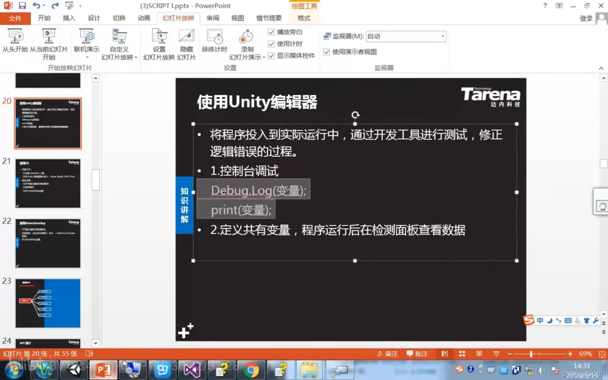The image size is (608, 380).
Task: Switch to the 视图 tab
Action: (x=237, y=18)
